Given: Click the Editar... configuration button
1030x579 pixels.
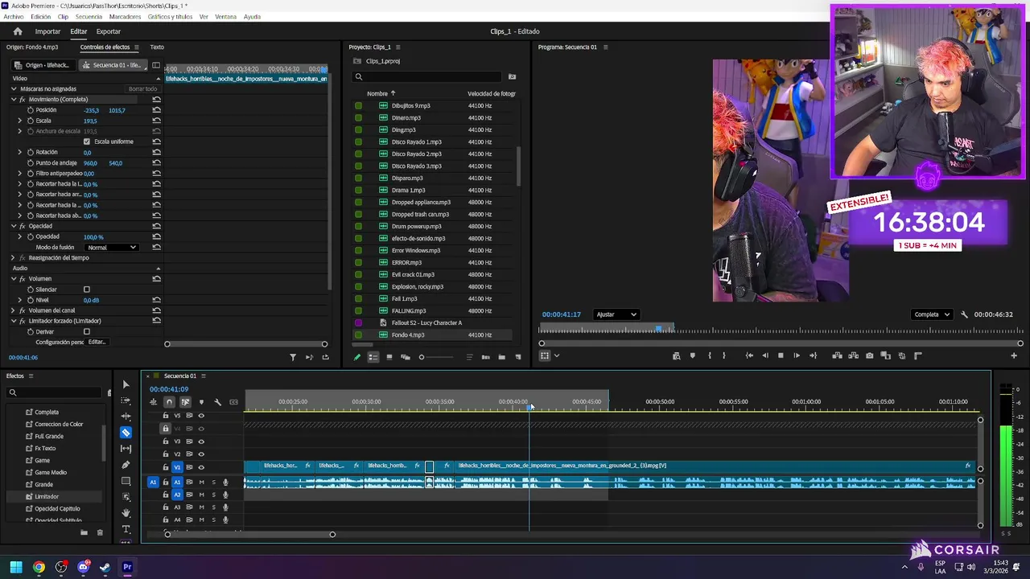Looking at the screenshot, I should (97, 342).
